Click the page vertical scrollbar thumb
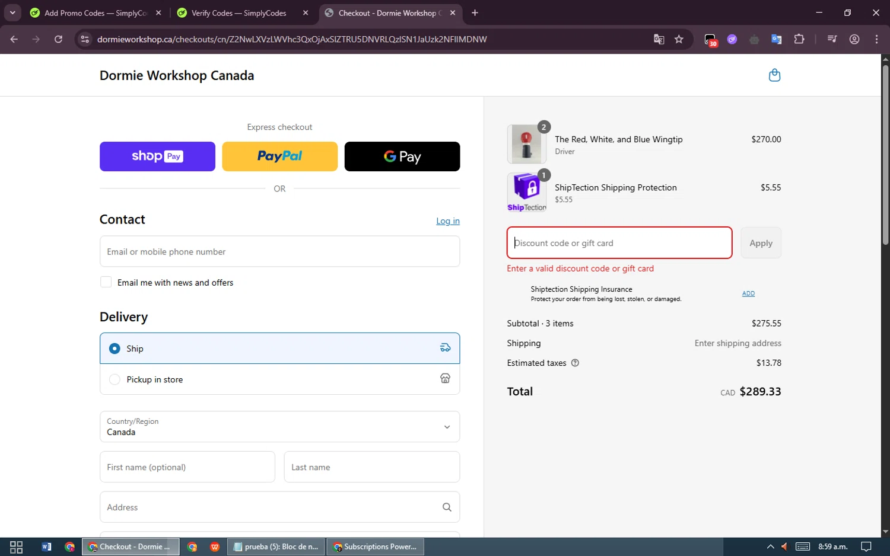Viewport: 890px width, 556px height. click(885, 154)
